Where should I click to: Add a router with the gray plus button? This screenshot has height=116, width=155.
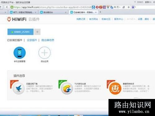tap(38, 32)
